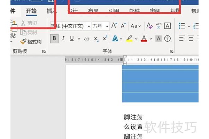Toggle superscript formatting
Viewport: 209px width, 139px height.
coord(105,38)
